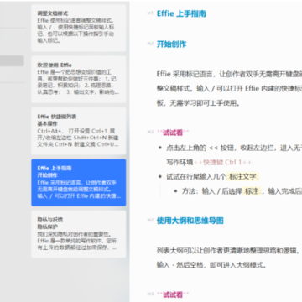The width and height of the screenshot is (302, 302).
Task: Place cursor in editor title Effie 上手指南
Action: click(181, 13)
